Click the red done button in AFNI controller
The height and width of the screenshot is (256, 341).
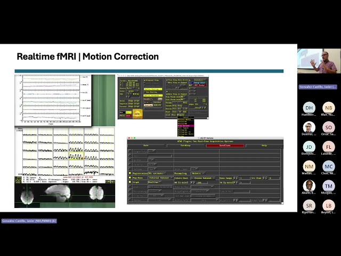(x=129, y=116)
